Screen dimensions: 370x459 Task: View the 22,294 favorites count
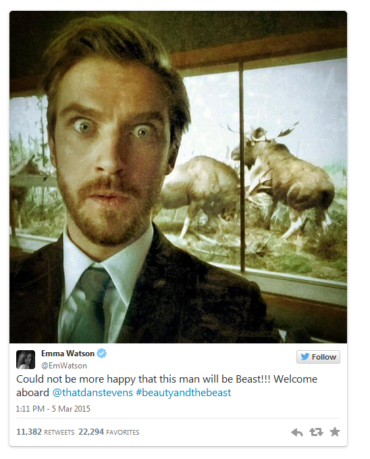tap(91, 432)
